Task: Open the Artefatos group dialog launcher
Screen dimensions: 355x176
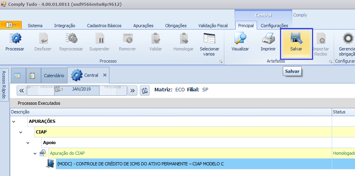Action: coord(331,61)
